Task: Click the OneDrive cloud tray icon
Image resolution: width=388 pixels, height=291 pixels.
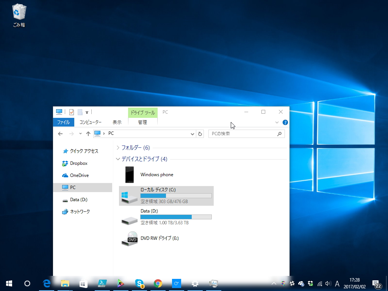Action: [301, 283]
